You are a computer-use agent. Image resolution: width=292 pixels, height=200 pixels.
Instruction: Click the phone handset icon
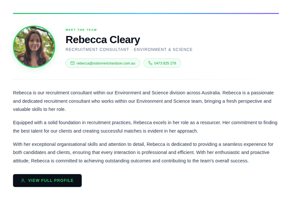point(150,63)
